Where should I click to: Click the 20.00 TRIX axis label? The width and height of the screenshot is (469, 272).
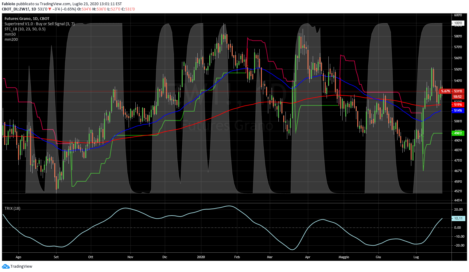(x=458, y=210)
